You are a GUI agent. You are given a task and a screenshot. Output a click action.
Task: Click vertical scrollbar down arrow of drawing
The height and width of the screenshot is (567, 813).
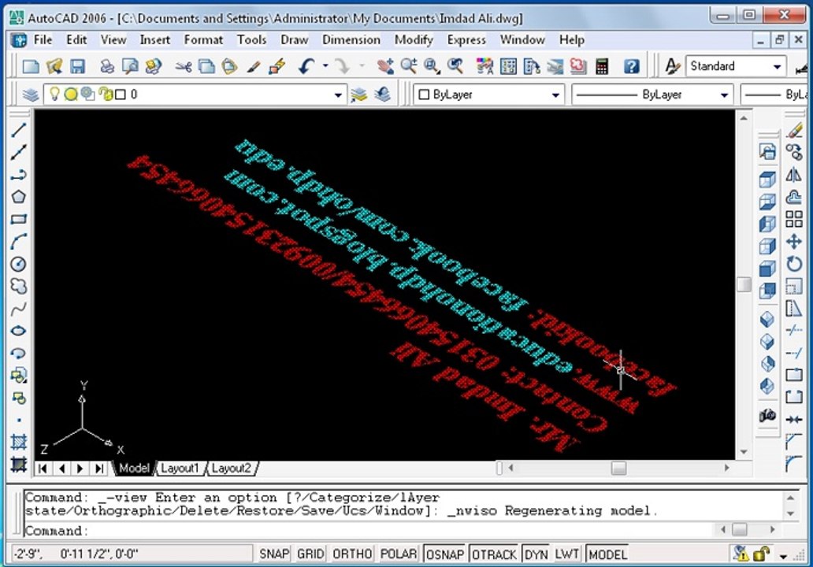click(x=744, y=453)
